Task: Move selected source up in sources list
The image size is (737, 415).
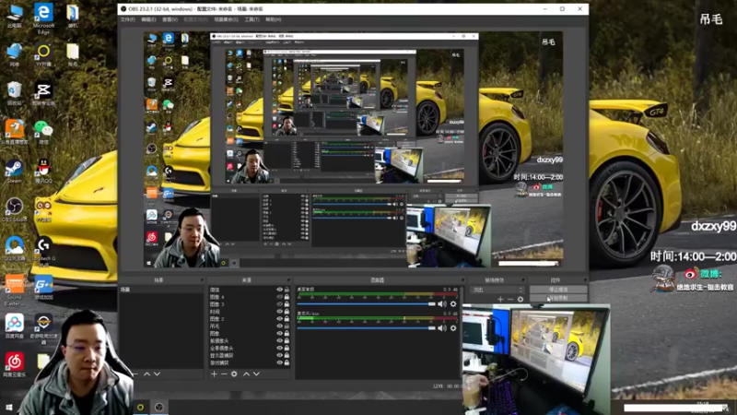Action: 246,374
